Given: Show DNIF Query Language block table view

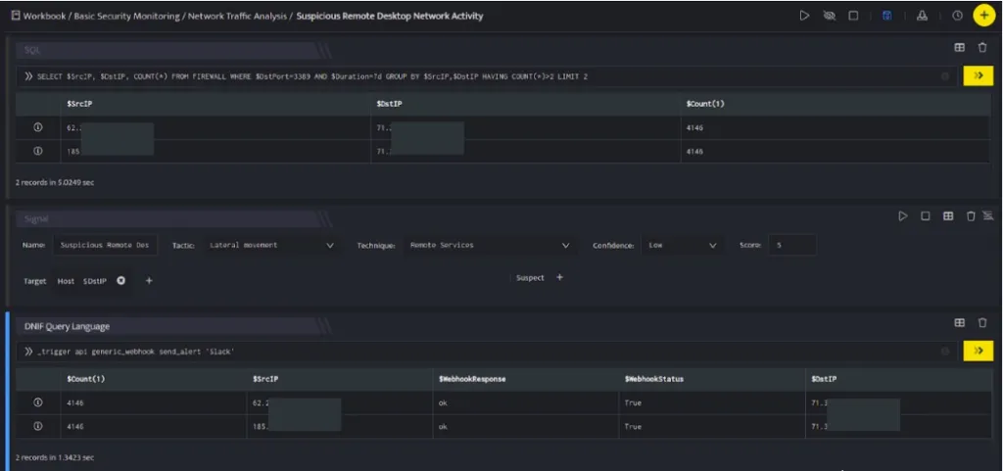Looking at the screenshot, I should [x=960, y=323].
